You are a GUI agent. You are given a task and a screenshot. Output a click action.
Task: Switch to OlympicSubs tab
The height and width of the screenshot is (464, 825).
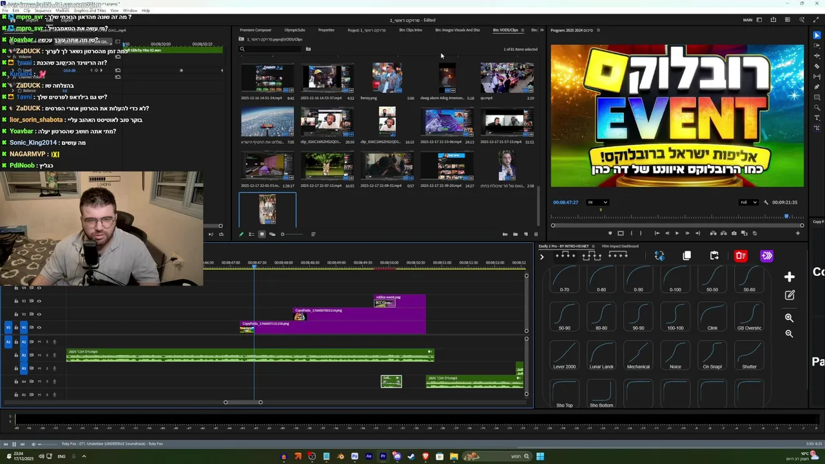tap(295, 30)
